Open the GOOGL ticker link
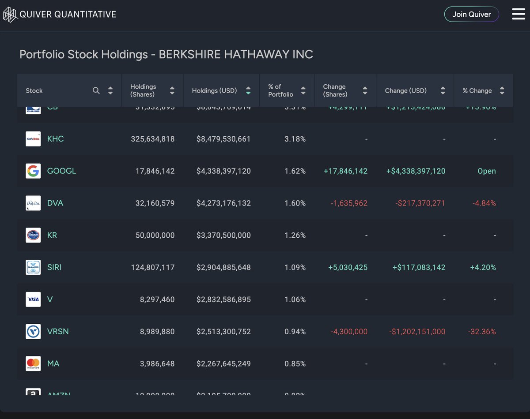The image size is (530, 419). [x=62, y=171]
